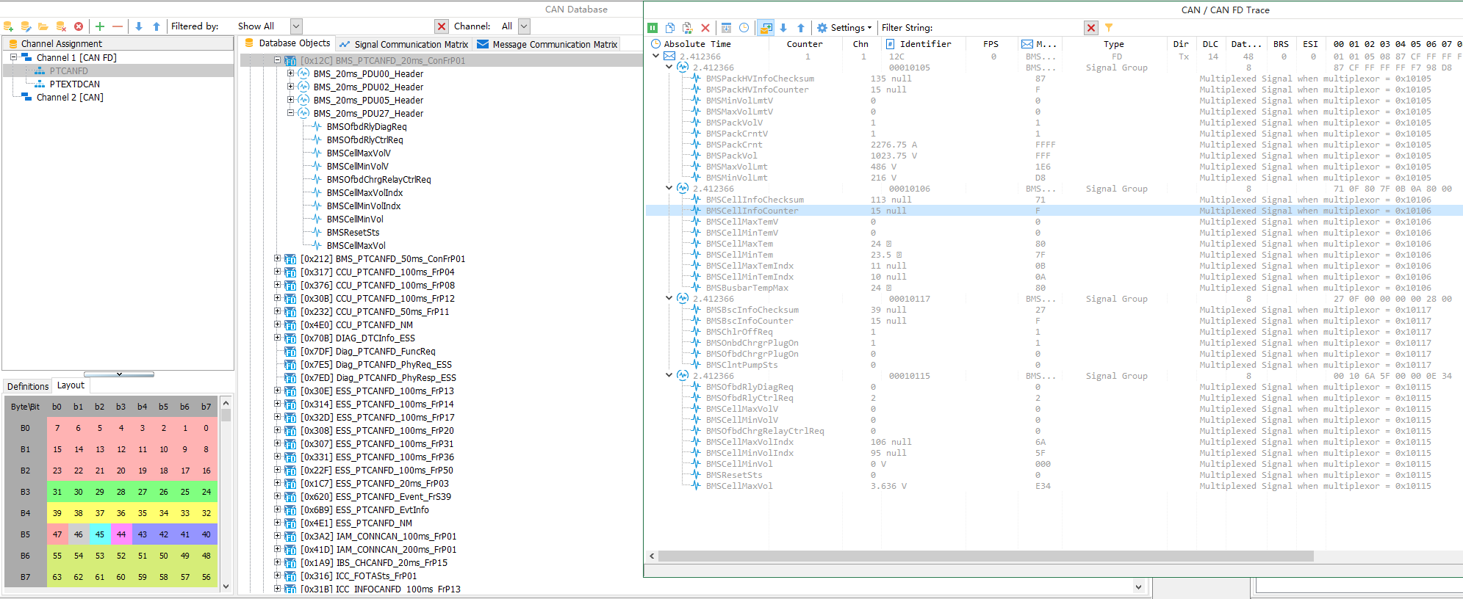The height and width of the screenshot is (599, 1463).
Task: Toggle the highlighted message expand mode button
Action: (x=766, y=28)
